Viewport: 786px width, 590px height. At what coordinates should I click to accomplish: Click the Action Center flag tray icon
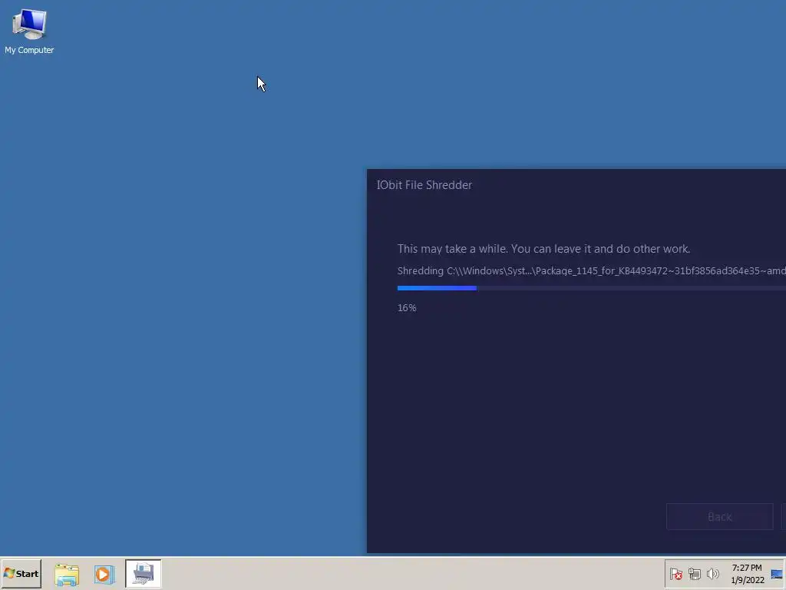coord(675,574)
